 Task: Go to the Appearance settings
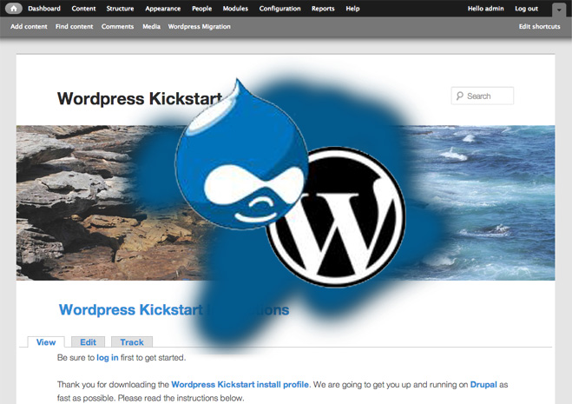163,9
